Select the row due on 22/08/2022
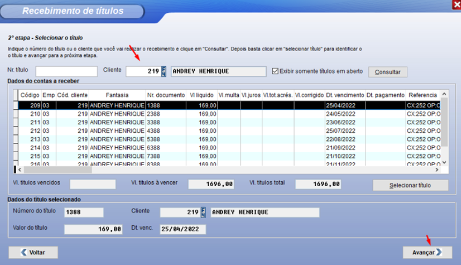This screenshot has width=461, height=265. [x=344, y=139]
